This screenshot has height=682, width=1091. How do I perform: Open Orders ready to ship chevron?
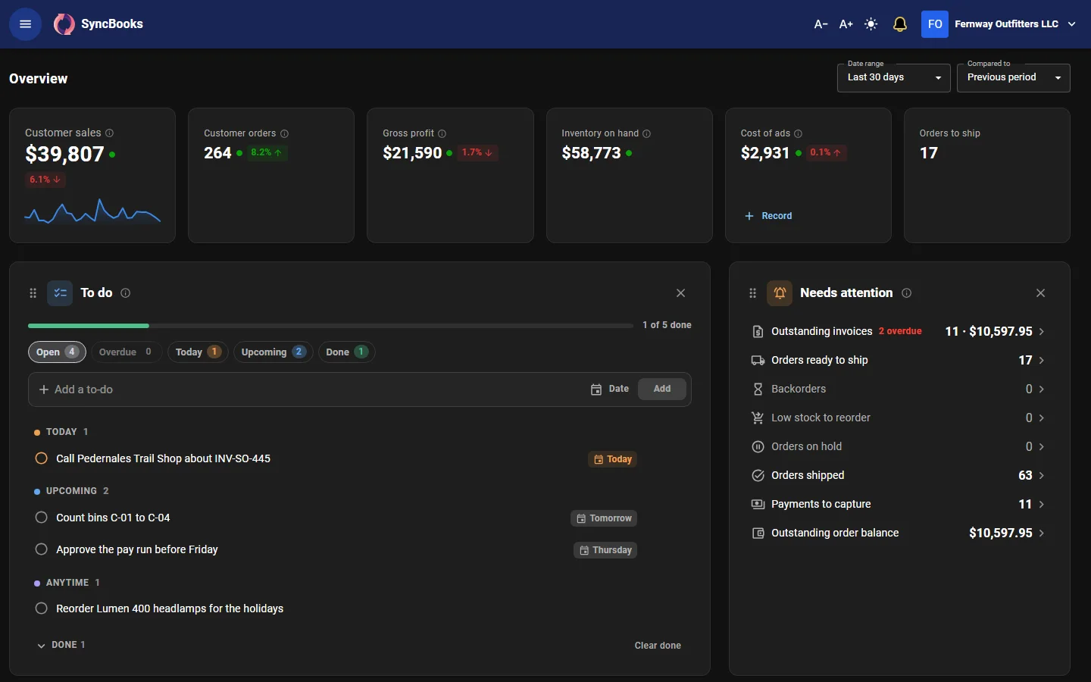(1042, 361)
